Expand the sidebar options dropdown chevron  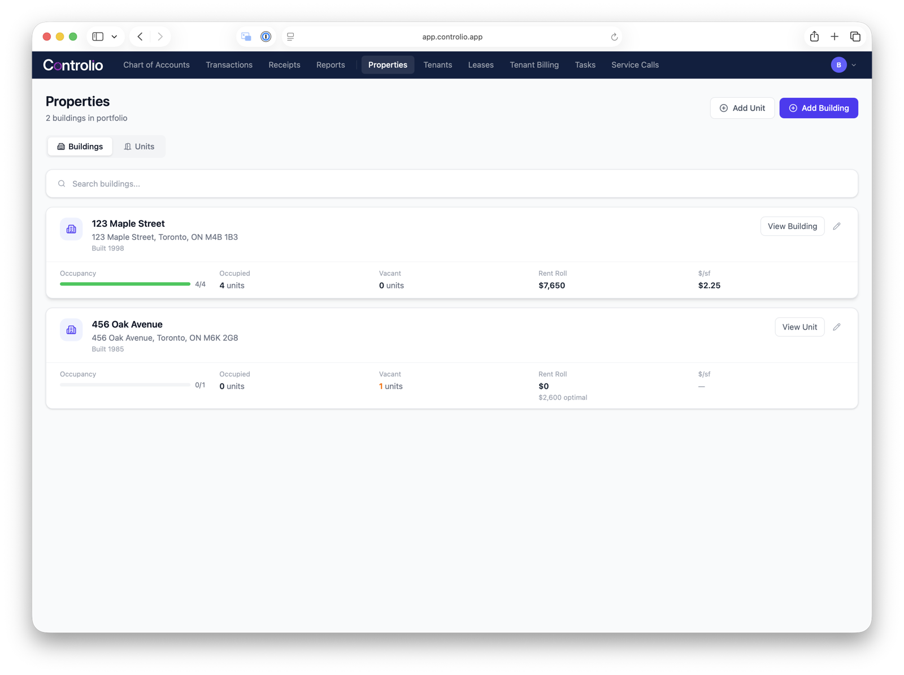click(114, 37)
